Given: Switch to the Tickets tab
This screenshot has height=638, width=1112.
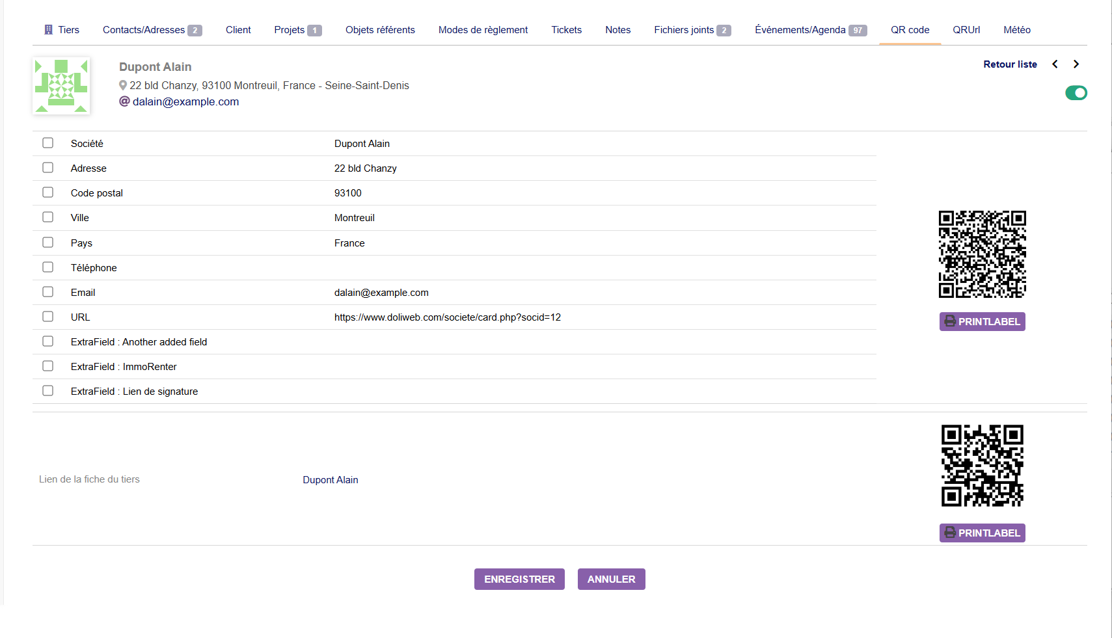Looking at the screenshot, I should [x=567, y=30].
